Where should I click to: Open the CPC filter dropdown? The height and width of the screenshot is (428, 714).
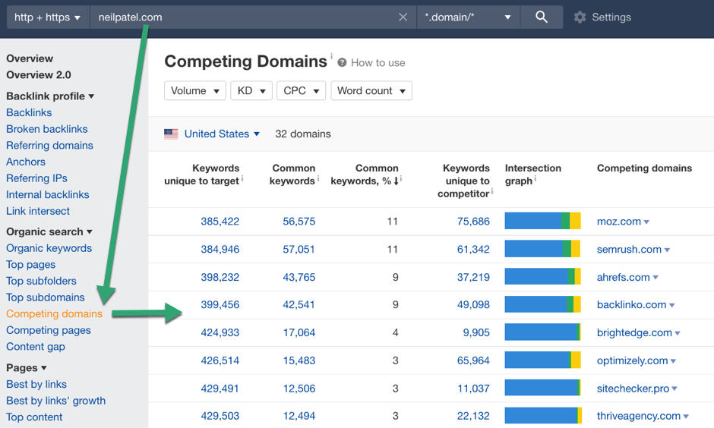(301, 90)
